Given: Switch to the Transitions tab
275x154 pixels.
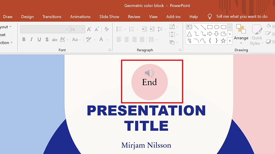Looking at the screenshot, I should point(52,17).
